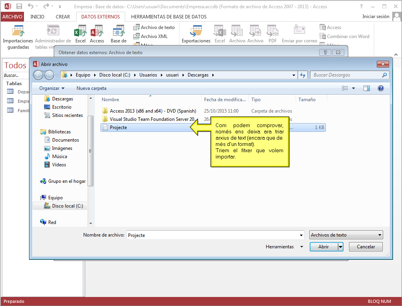Select the Projecte text file
The image size is (402, 306).
[213, 127]
